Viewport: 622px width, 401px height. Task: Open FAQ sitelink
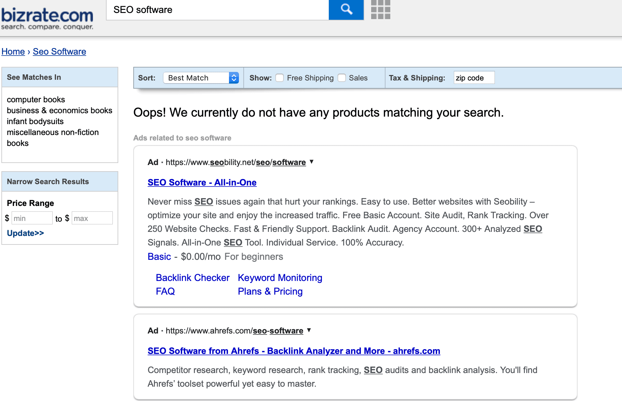[x=165, y=291]
